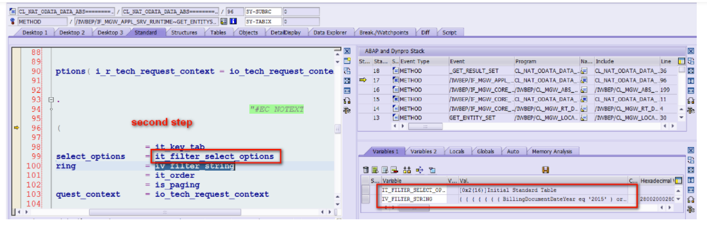The height and width of the screenshot is (234, 707).
Task: Click the swap tool icon of Variables panel
Action: tap(691, 160)
